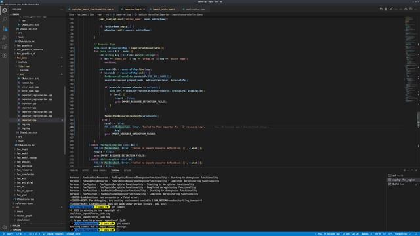Screen dimensions: 420x236
Task: Open errors and warnings count in status bar
Action: (x=35, y=234)
